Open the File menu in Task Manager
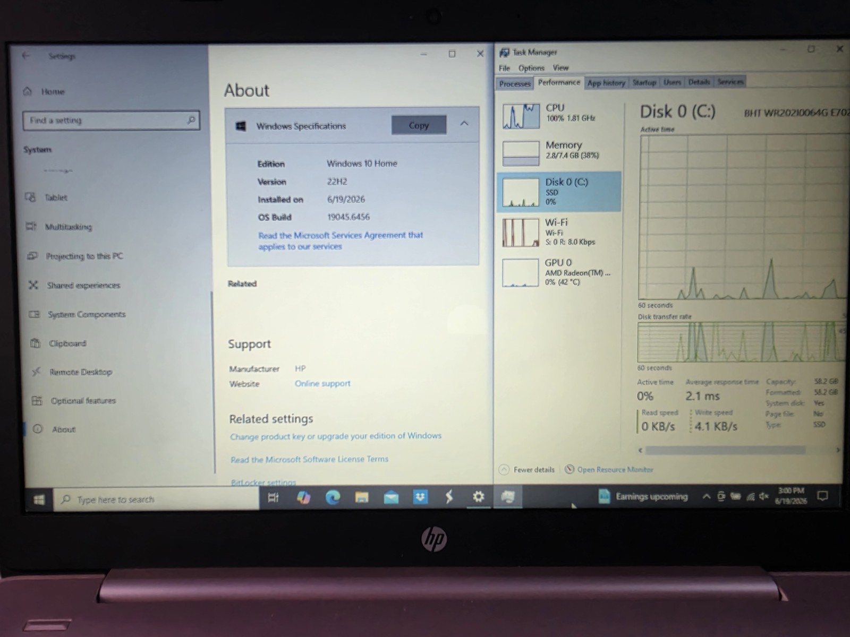This screenshot has height=637, width=850. [504, 68]
